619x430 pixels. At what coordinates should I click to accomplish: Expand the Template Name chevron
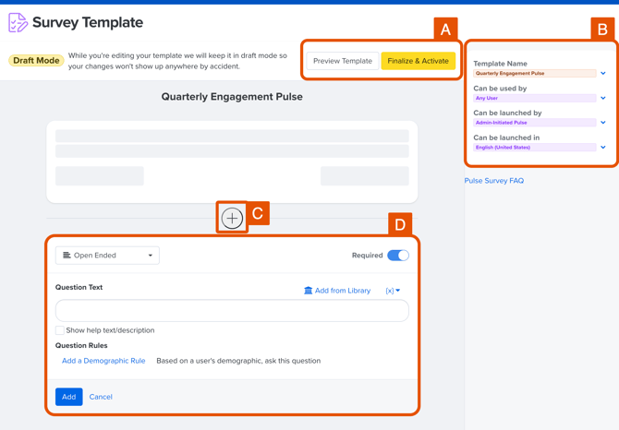point(603,73)
